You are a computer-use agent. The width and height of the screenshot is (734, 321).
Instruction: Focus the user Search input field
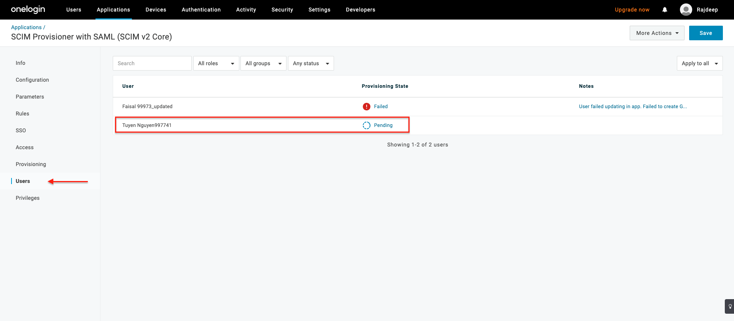(x=152, y=63)
